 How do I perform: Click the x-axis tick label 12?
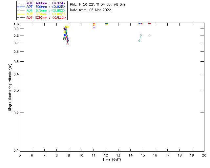pyautogui.click(x=106, y=155)
